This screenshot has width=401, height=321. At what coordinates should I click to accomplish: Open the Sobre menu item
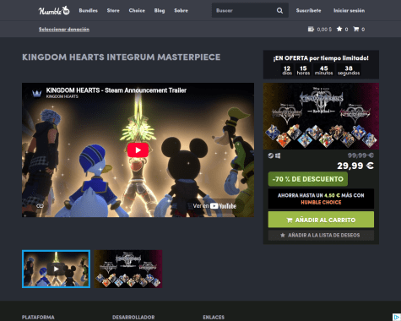[181, 10]
